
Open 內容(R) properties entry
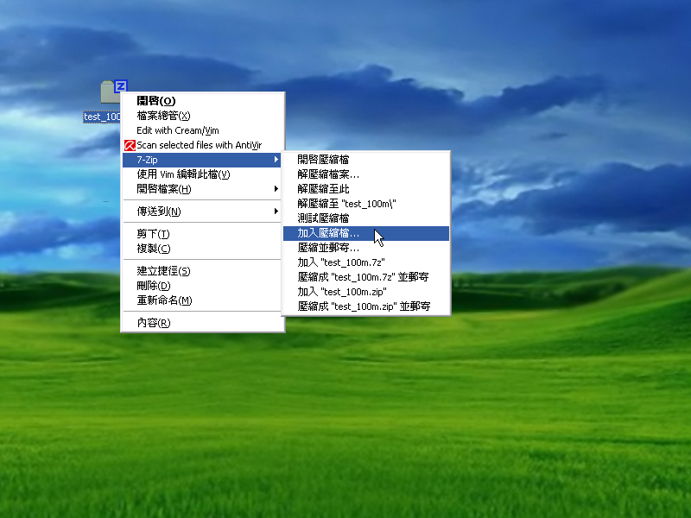click(203, 323)
